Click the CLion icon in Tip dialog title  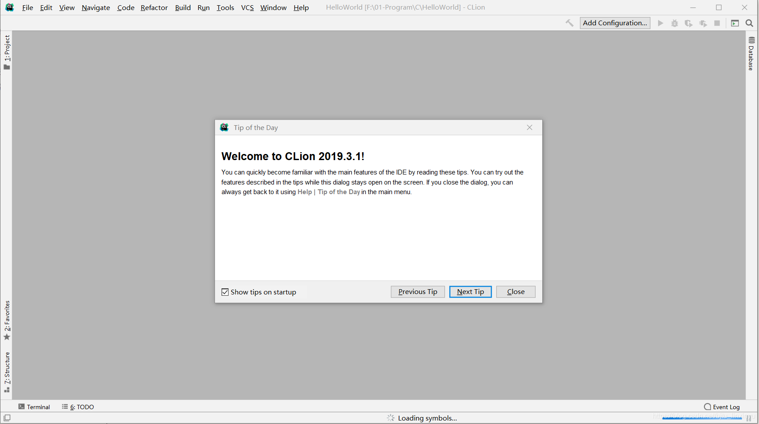point(224,127)
